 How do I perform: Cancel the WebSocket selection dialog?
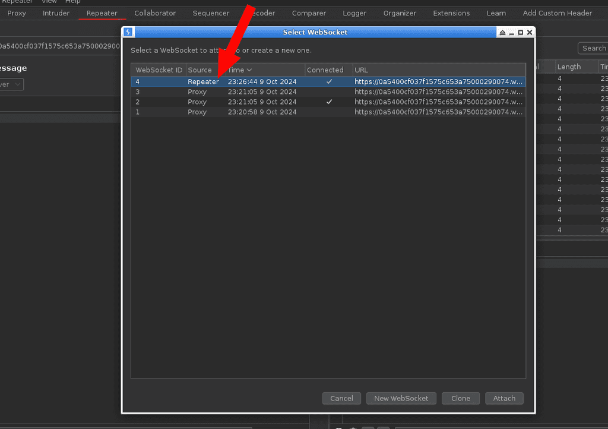(341, 398)
